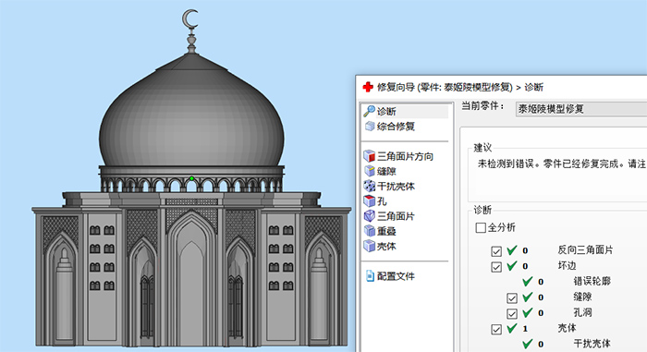This screenshot has width=647, height=352.
Task: Click the green checkmark beside 坏边
Action: (x=512, y=266)
